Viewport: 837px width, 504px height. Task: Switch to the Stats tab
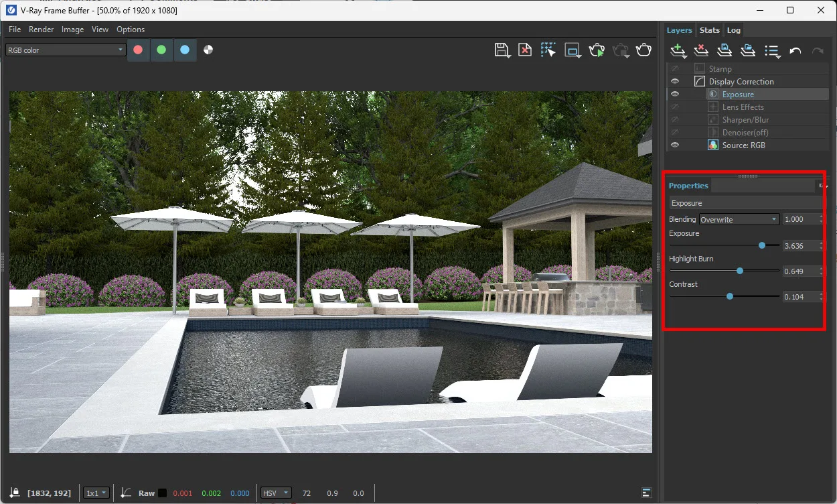[709, 30]
